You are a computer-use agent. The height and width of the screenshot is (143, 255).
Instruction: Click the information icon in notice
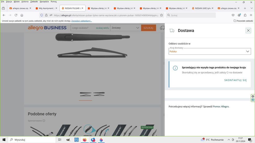[175, 68]
